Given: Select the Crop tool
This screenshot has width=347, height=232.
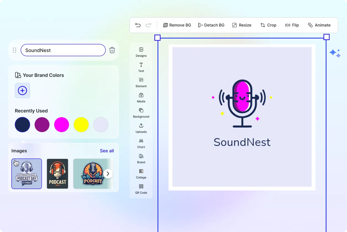Looking at the screenshot, I should (268, 25).
